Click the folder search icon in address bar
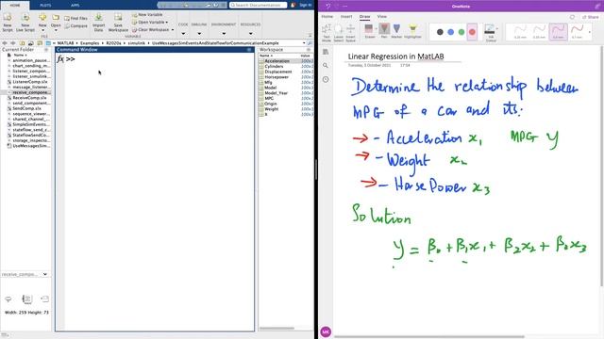Image resolution: width=604 pixels, height=339 pixels. coord(310,43)
